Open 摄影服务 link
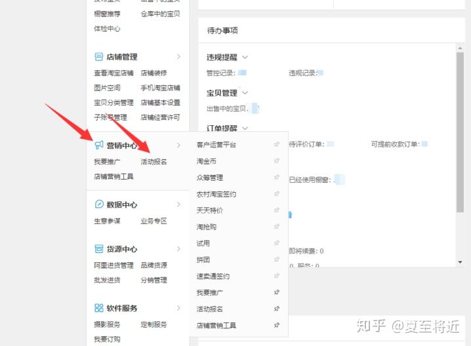 107,324
